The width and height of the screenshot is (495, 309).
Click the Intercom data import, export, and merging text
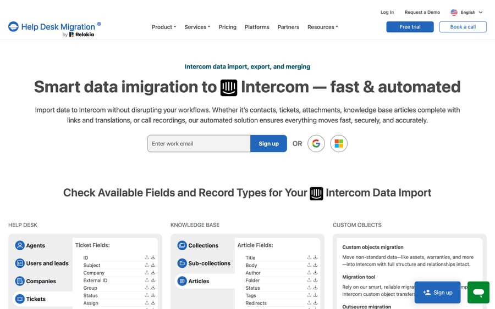tap(248, 66)
